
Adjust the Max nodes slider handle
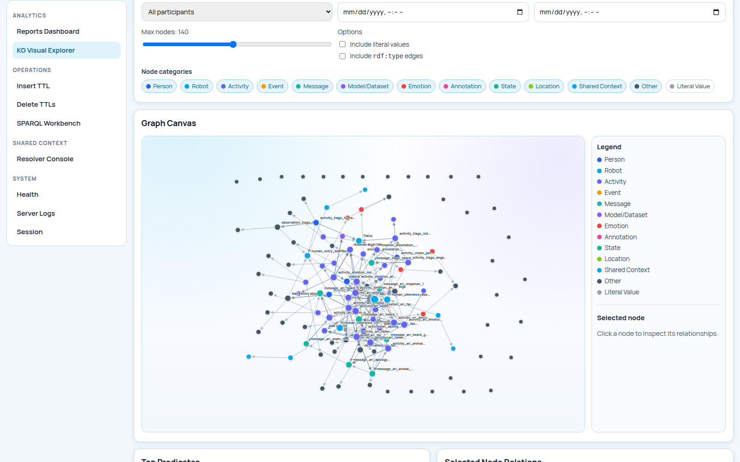pos(233,44)
